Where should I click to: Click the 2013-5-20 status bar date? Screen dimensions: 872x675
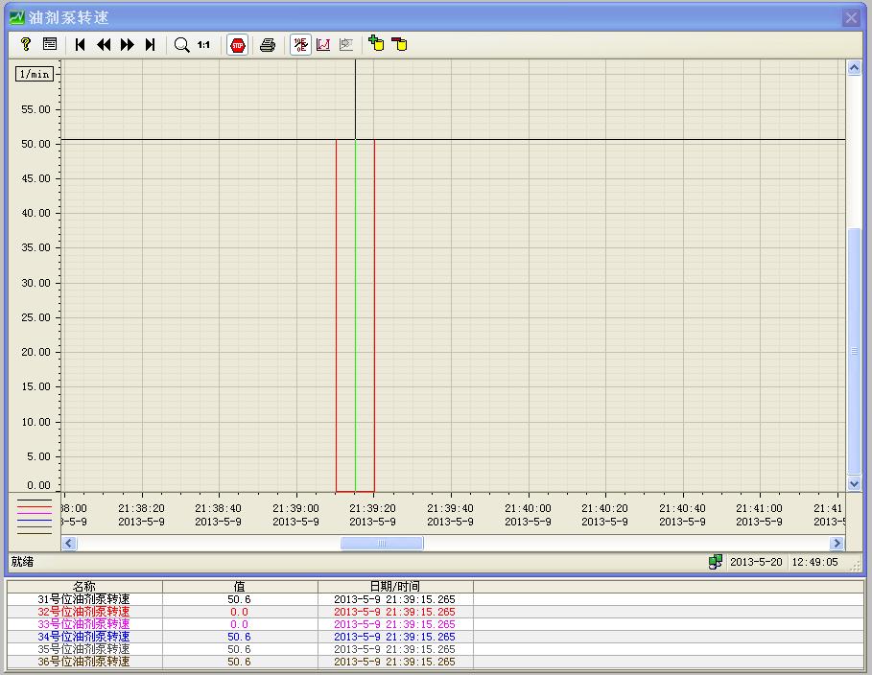click(x=756, y=562)
